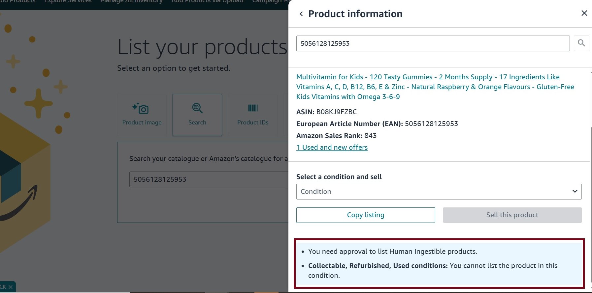The height and width of the screenshot is (293, 592).
Task: Open the Explore Services menu item
Action: (68, 2)
